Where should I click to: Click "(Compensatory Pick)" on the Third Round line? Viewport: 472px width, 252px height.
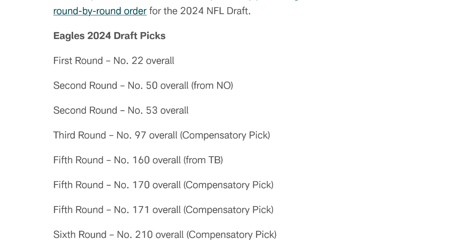click(225, 135)
